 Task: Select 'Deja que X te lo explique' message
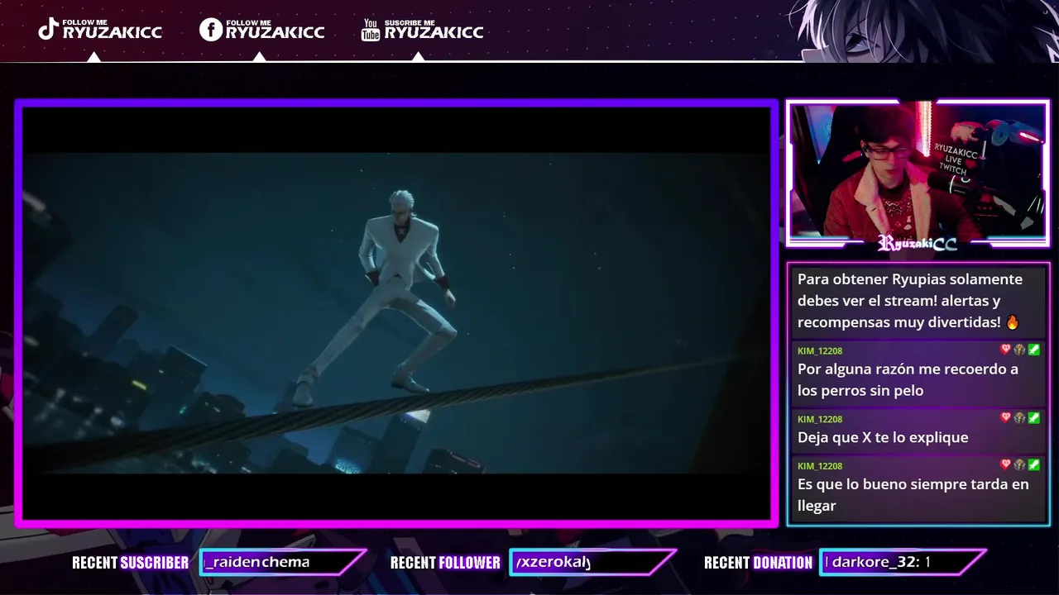918,431
